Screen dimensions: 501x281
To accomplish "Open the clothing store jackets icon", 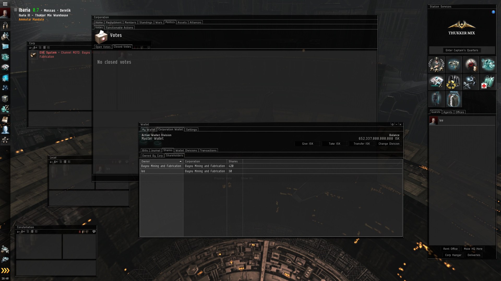I will [454, 99].
